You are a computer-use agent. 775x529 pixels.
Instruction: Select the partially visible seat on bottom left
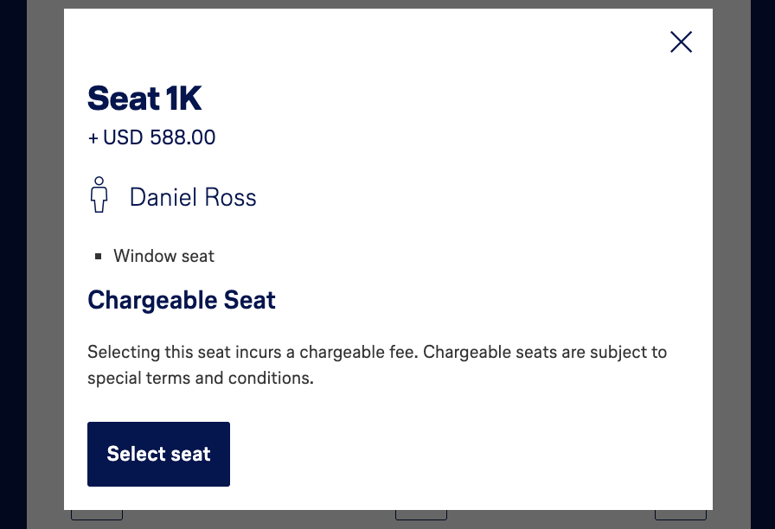tap(97, 516)
